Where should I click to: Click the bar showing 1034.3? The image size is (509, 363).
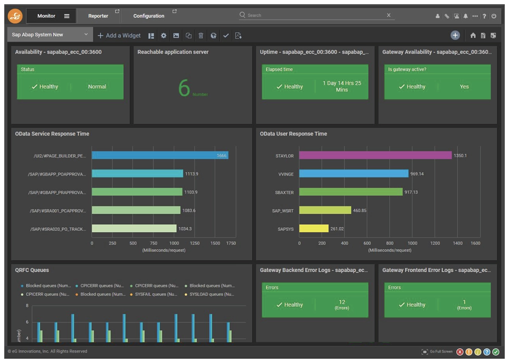[134, 229]
